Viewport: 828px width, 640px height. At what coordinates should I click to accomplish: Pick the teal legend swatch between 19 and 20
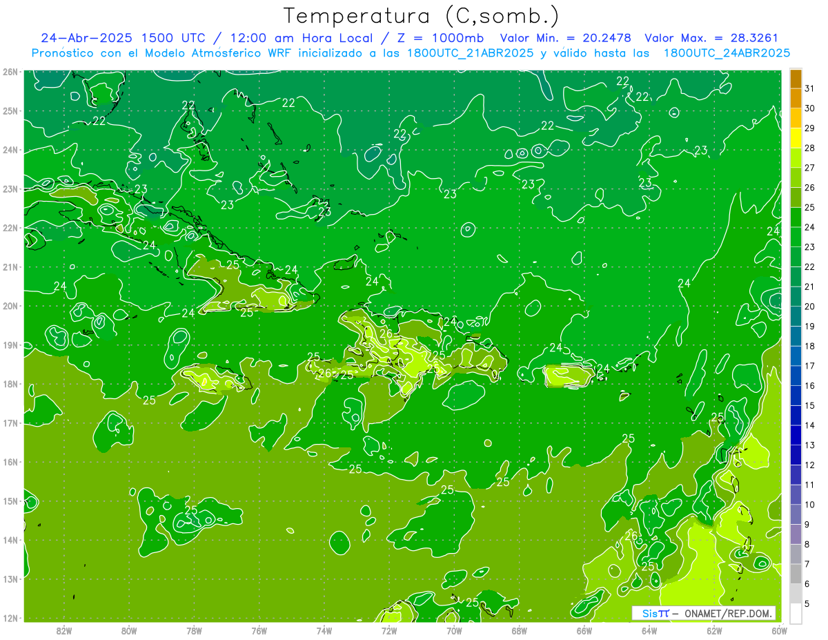796,316
